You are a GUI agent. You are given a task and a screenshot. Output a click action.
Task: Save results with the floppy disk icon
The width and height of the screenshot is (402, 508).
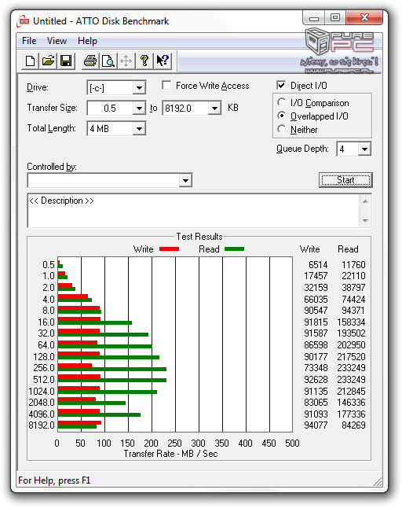coord(66,61)
